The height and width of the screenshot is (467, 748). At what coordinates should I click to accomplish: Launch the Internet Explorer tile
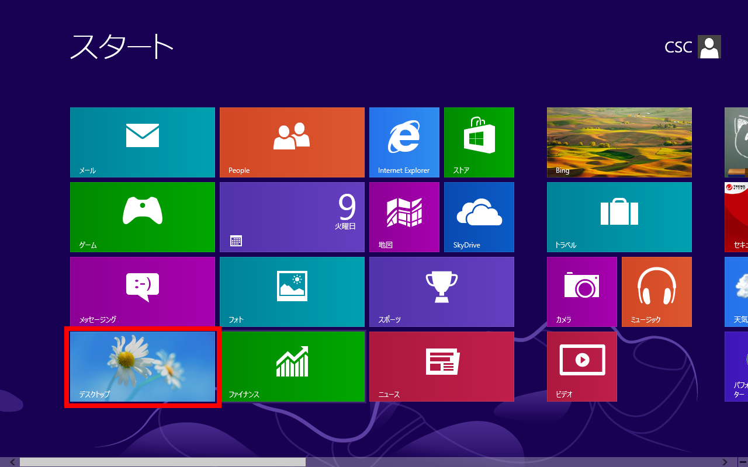404,142
